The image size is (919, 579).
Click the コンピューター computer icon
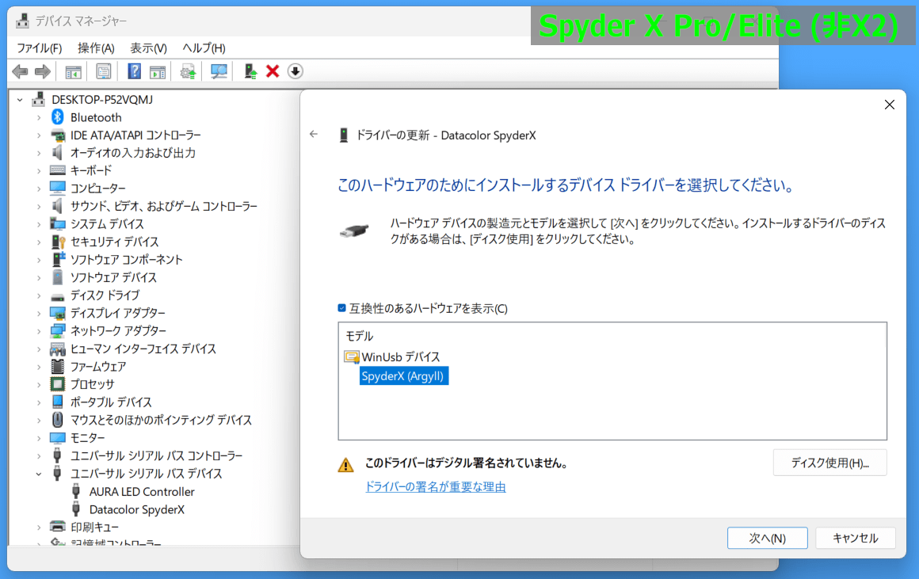pos(57,189)
